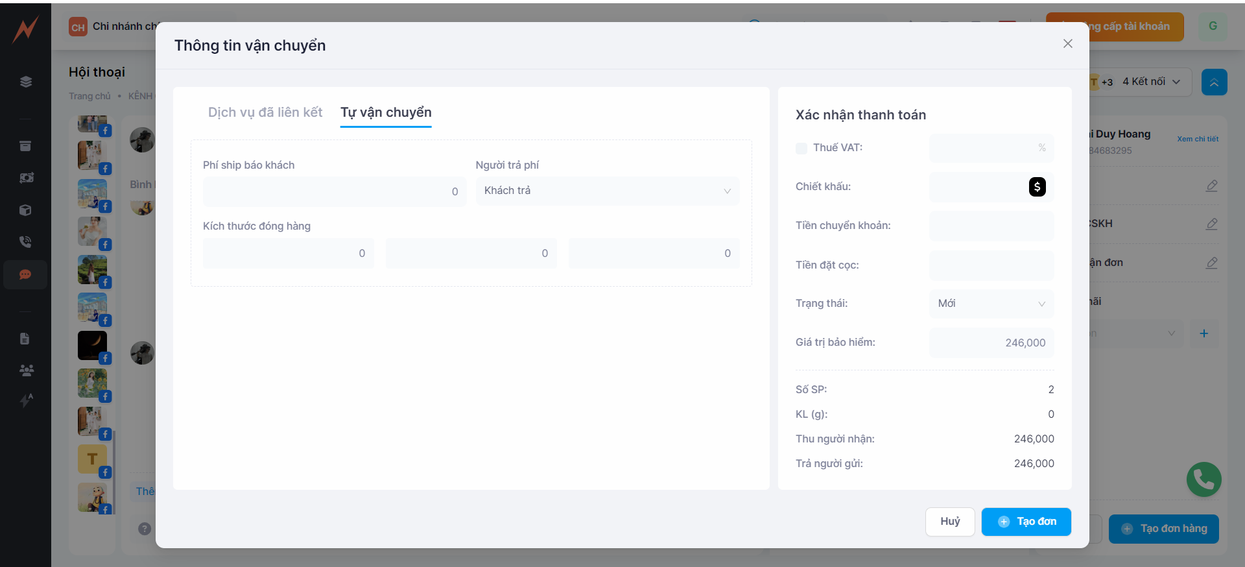Expand the 4 Kết nối dropdown
The image size is (1245, 567).
(x=1150, y=82)
